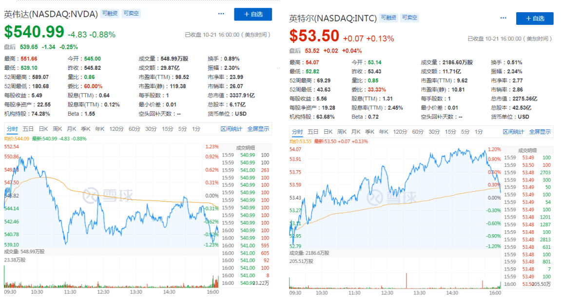Choose 季K tab on Intel chart

point(370,132)
